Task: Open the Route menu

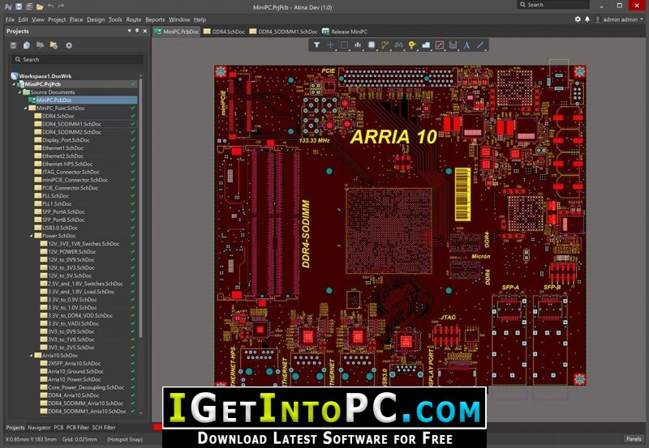Action: point(134,19)
